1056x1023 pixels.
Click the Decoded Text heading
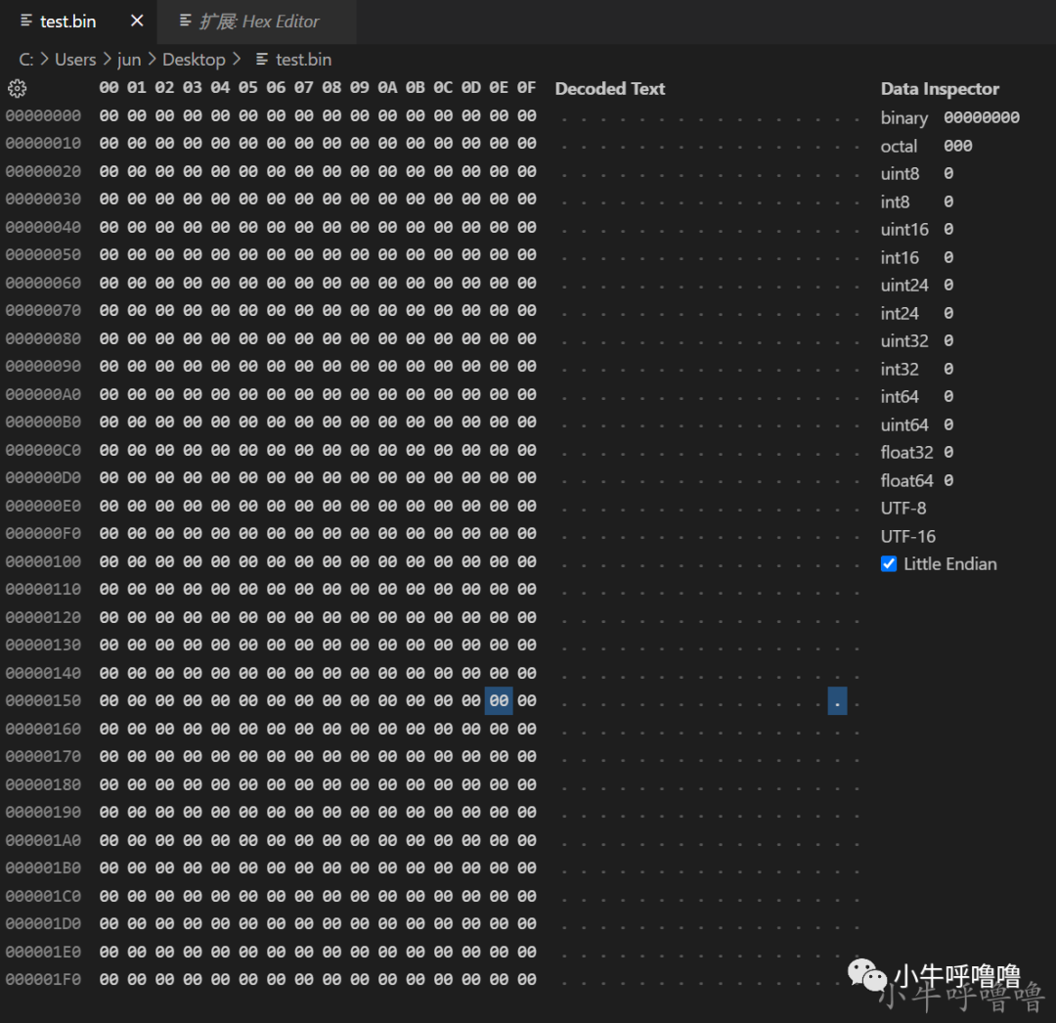[610, 88]
